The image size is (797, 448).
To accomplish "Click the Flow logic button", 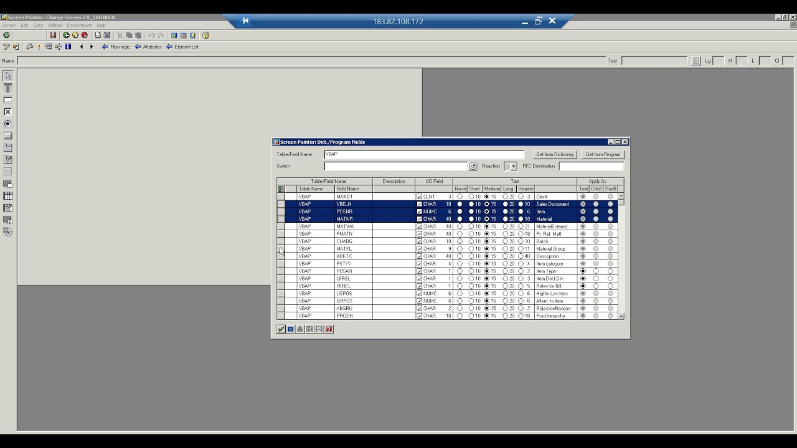I will 116,47.
